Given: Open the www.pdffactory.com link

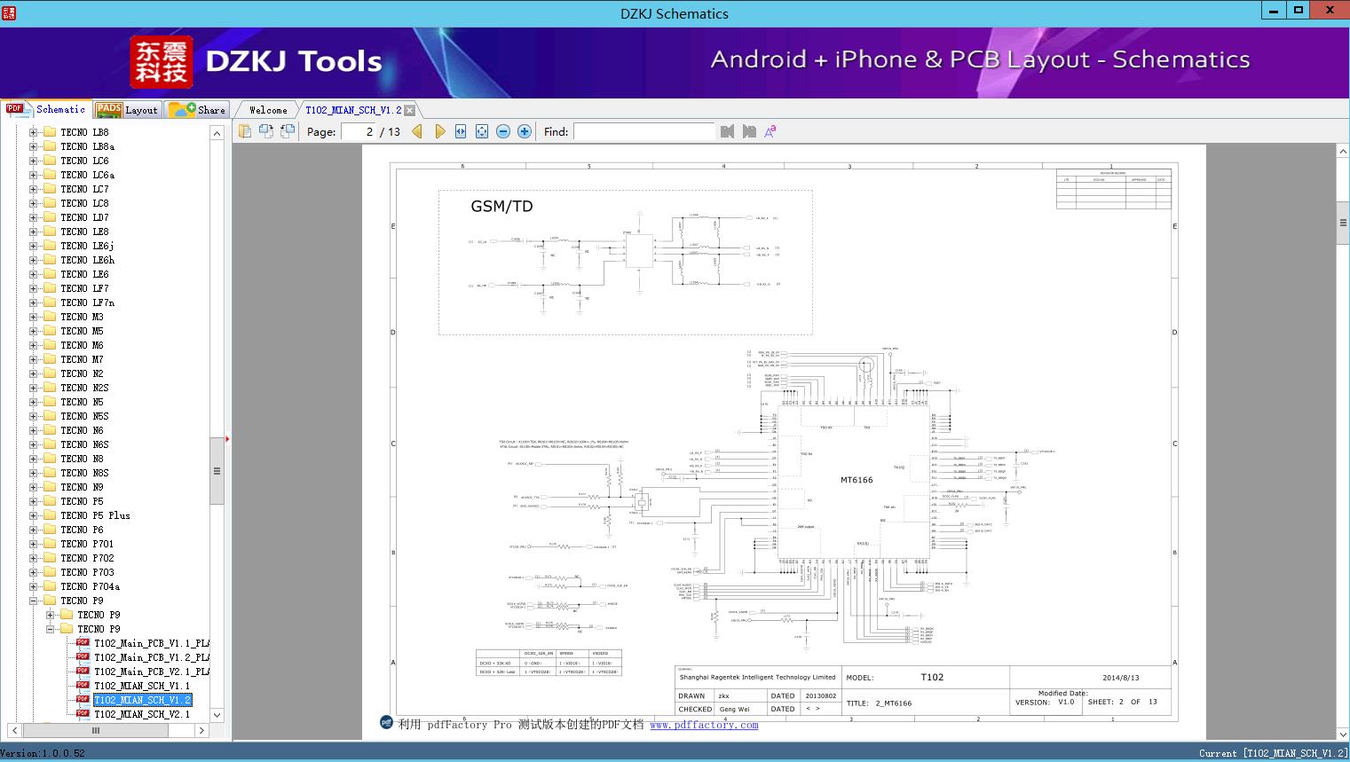Looking at the screenshot, I should click(704, 725).
